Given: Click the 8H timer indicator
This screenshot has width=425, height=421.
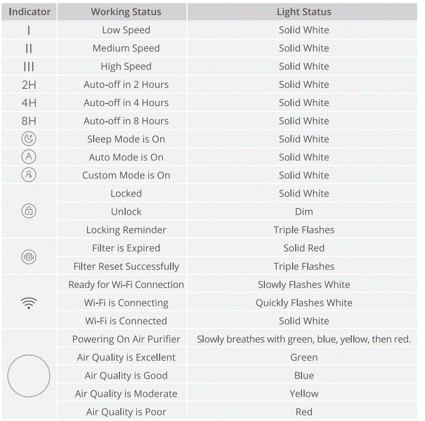Looking at the screenshot, I should point(29,121).
